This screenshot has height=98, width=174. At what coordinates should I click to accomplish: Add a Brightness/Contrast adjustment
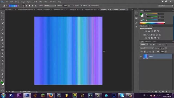click(146, 31)
